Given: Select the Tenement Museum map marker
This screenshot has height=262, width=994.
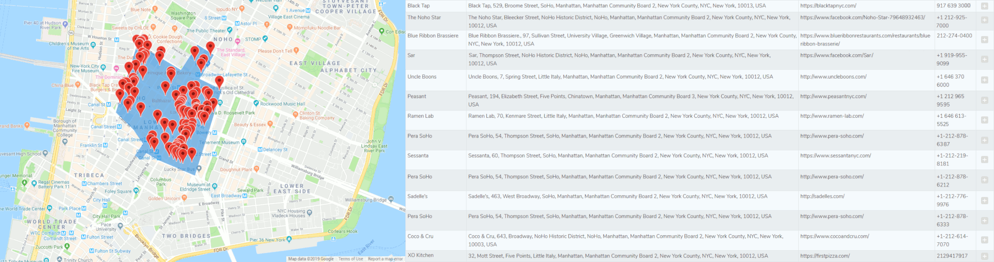Looking at the screenshot, I should [243, 142].
